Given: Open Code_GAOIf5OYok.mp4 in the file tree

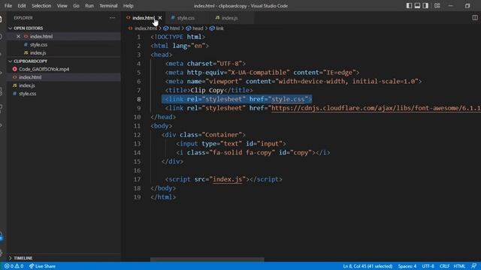Looking at the screenshot, I should point(44,69).
